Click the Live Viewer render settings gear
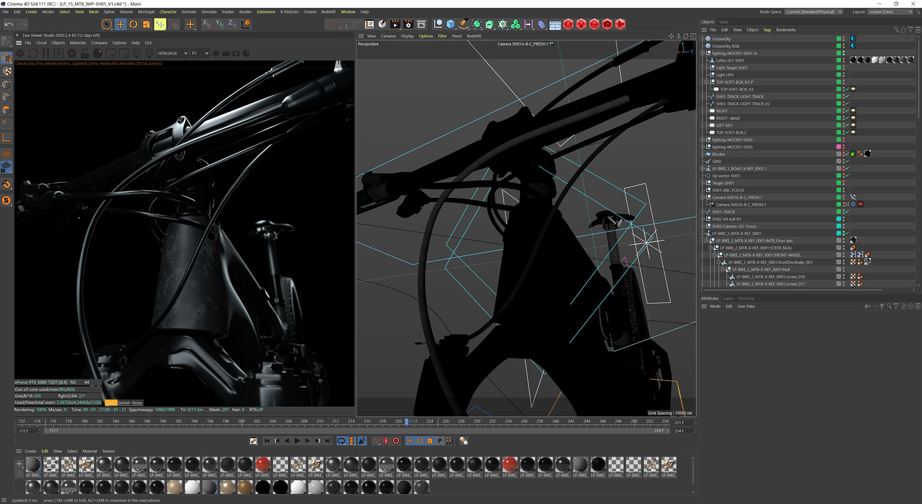This screenshot has width=922, height=504. pos(72,53)
